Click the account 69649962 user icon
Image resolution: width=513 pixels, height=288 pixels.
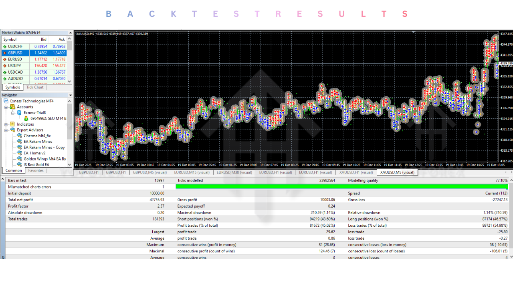pyautogui.click(x=26, y=118)
